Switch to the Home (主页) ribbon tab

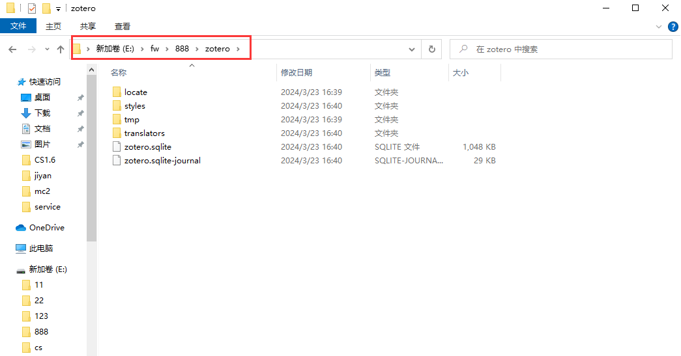click(53, 27)
